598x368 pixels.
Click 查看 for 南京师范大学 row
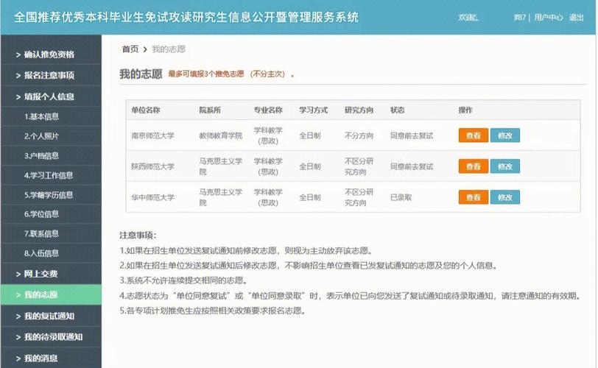(x=474, y=135)
